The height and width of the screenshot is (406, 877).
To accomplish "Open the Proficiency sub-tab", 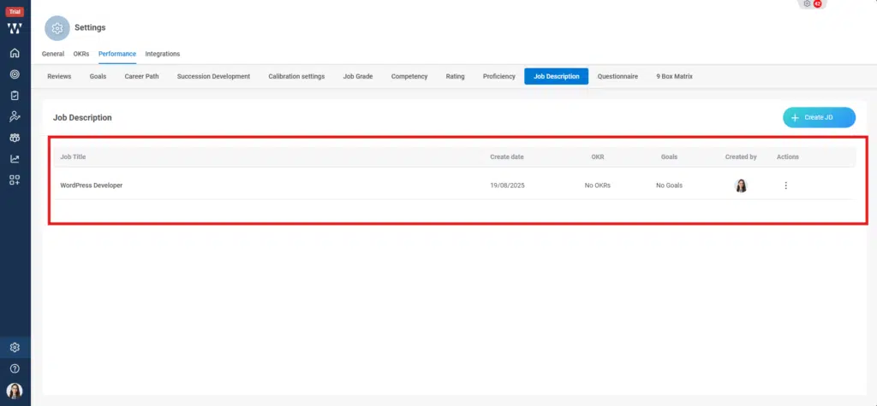I will [x=499, y=77].
